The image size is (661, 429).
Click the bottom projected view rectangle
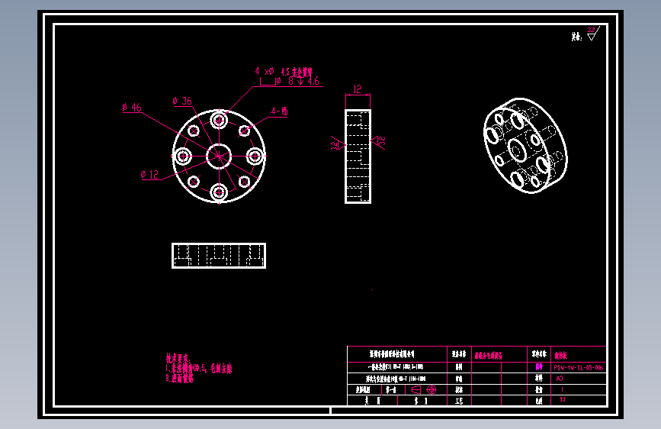(219, 256)
